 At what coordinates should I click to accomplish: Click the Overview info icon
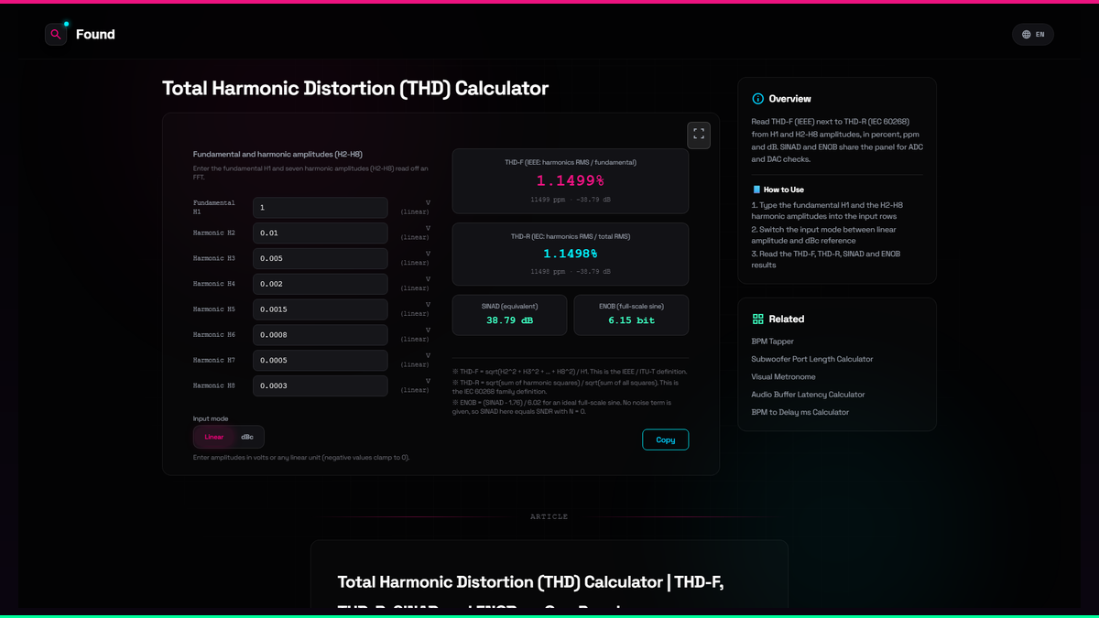757,99
